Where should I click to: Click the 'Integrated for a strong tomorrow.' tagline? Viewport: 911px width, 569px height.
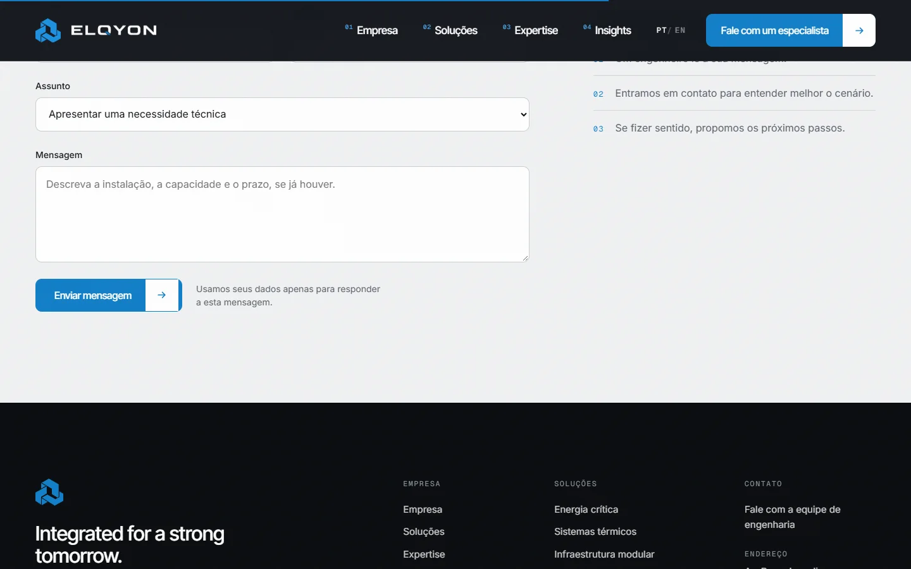point(130,544)
